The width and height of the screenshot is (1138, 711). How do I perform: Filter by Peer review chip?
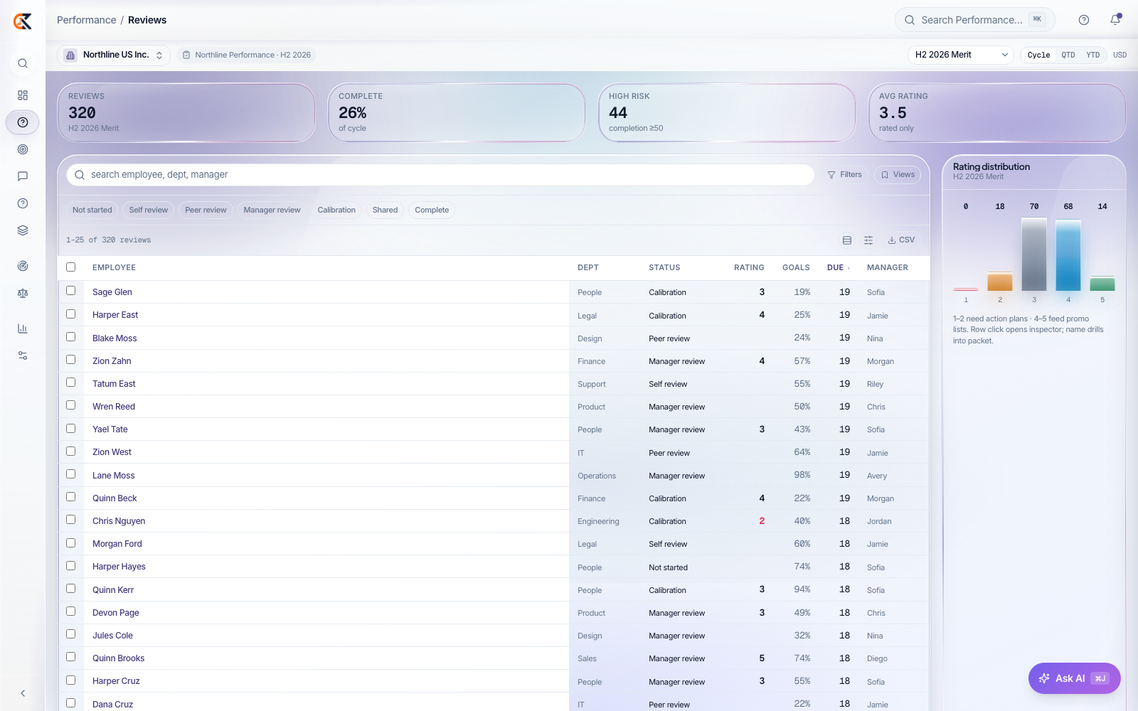206,210
